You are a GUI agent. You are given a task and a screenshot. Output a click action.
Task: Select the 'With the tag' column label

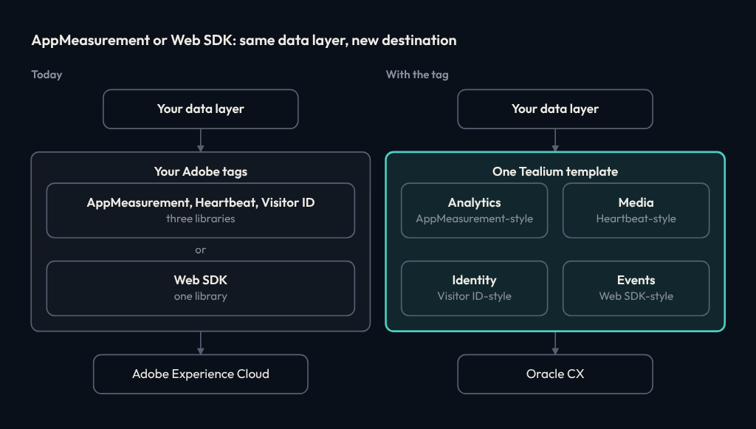point(417,75)
